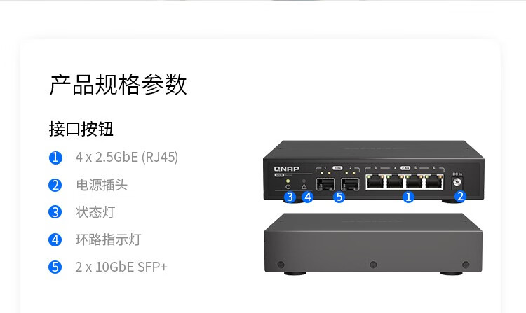Click the first SFP+ port on the switch
Viewport: 526px width, 313px height.
click(325, 184)
